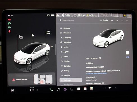
Task: Tap the LO climate temperature setting
Action: point(32,90)
